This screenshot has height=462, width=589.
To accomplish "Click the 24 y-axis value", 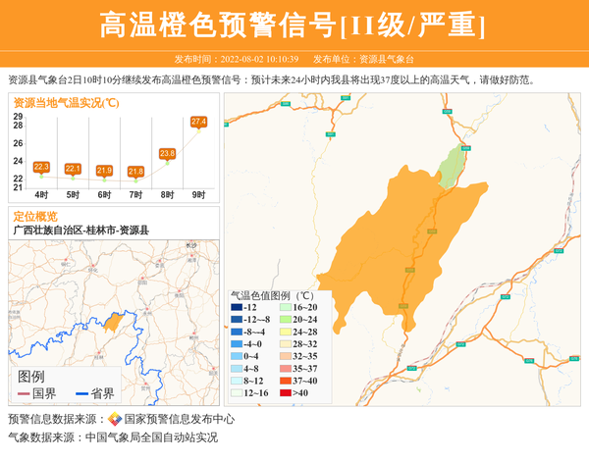I will 18,161.
